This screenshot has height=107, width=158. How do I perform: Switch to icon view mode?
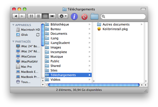tap(31, 16)
